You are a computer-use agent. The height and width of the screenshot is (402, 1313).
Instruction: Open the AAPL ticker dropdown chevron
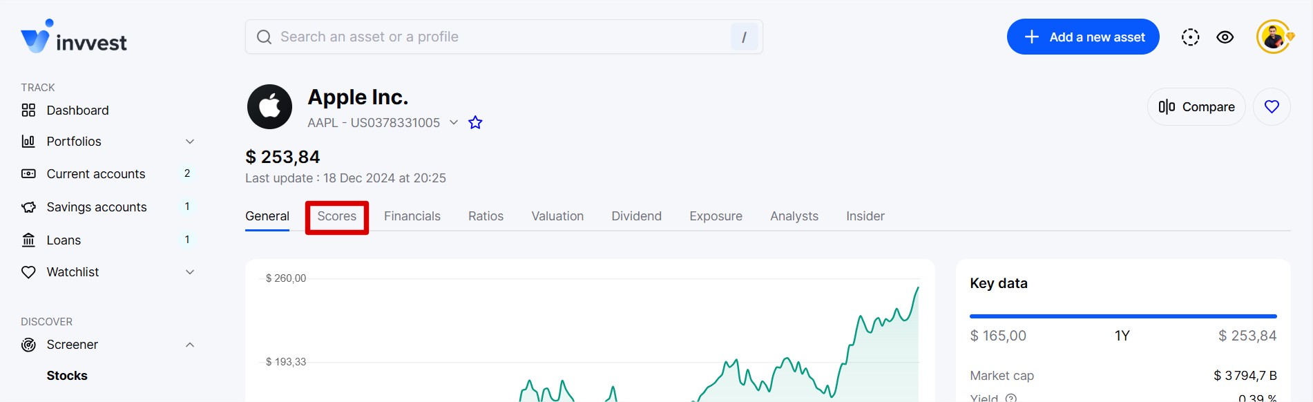coord(454,122)
